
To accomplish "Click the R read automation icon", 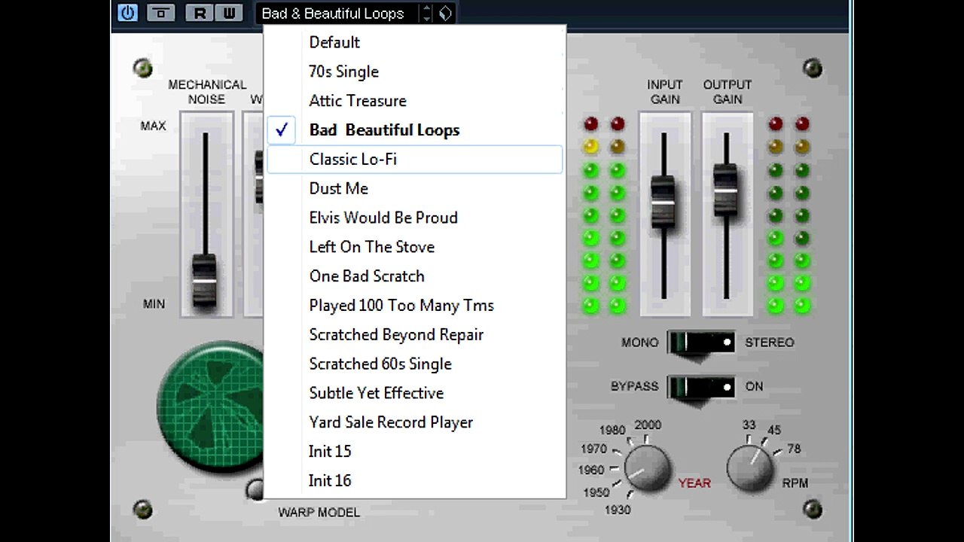I will click(200, 12).
